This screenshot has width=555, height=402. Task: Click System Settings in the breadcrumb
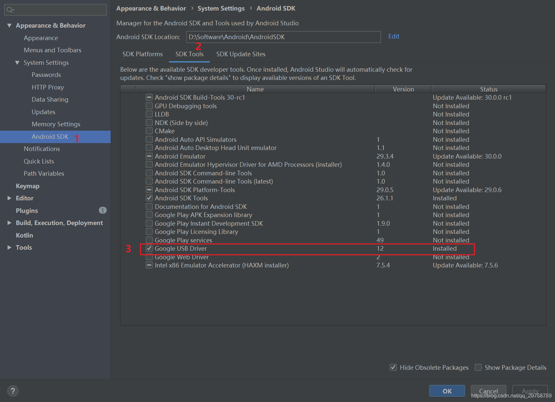(x=221, y=8)
